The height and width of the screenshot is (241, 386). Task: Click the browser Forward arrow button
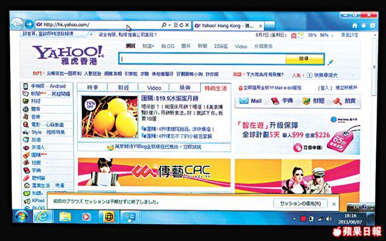[30, 24]
